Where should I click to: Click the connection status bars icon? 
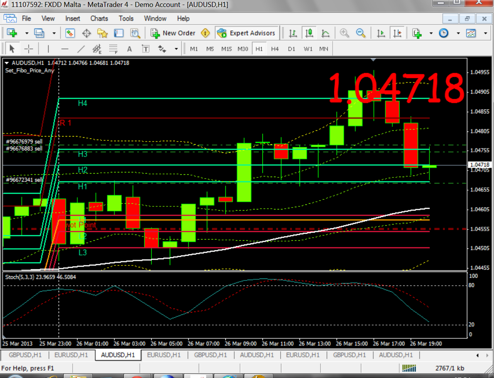tap(409, 368)
